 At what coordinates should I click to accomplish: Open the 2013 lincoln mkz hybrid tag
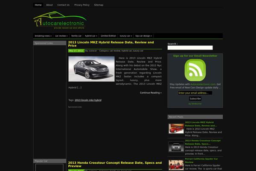tap(88, 100)
